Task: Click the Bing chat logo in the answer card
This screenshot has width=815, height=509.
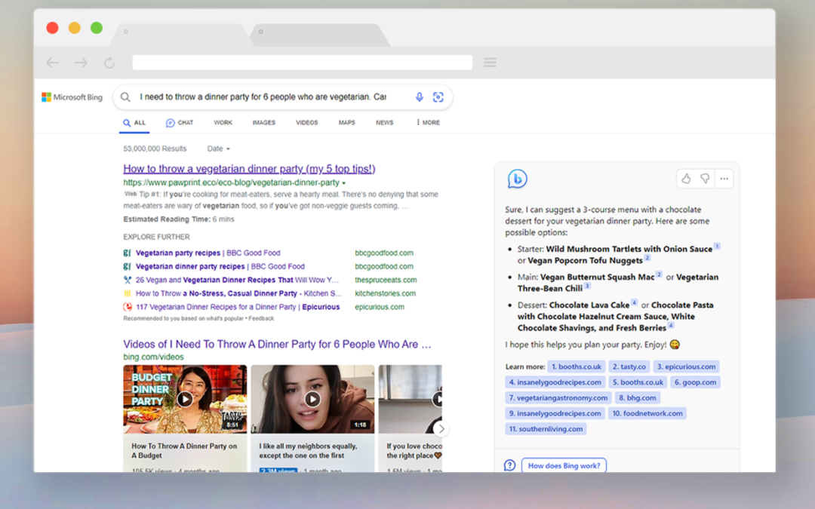Action: tap(517, 179)
